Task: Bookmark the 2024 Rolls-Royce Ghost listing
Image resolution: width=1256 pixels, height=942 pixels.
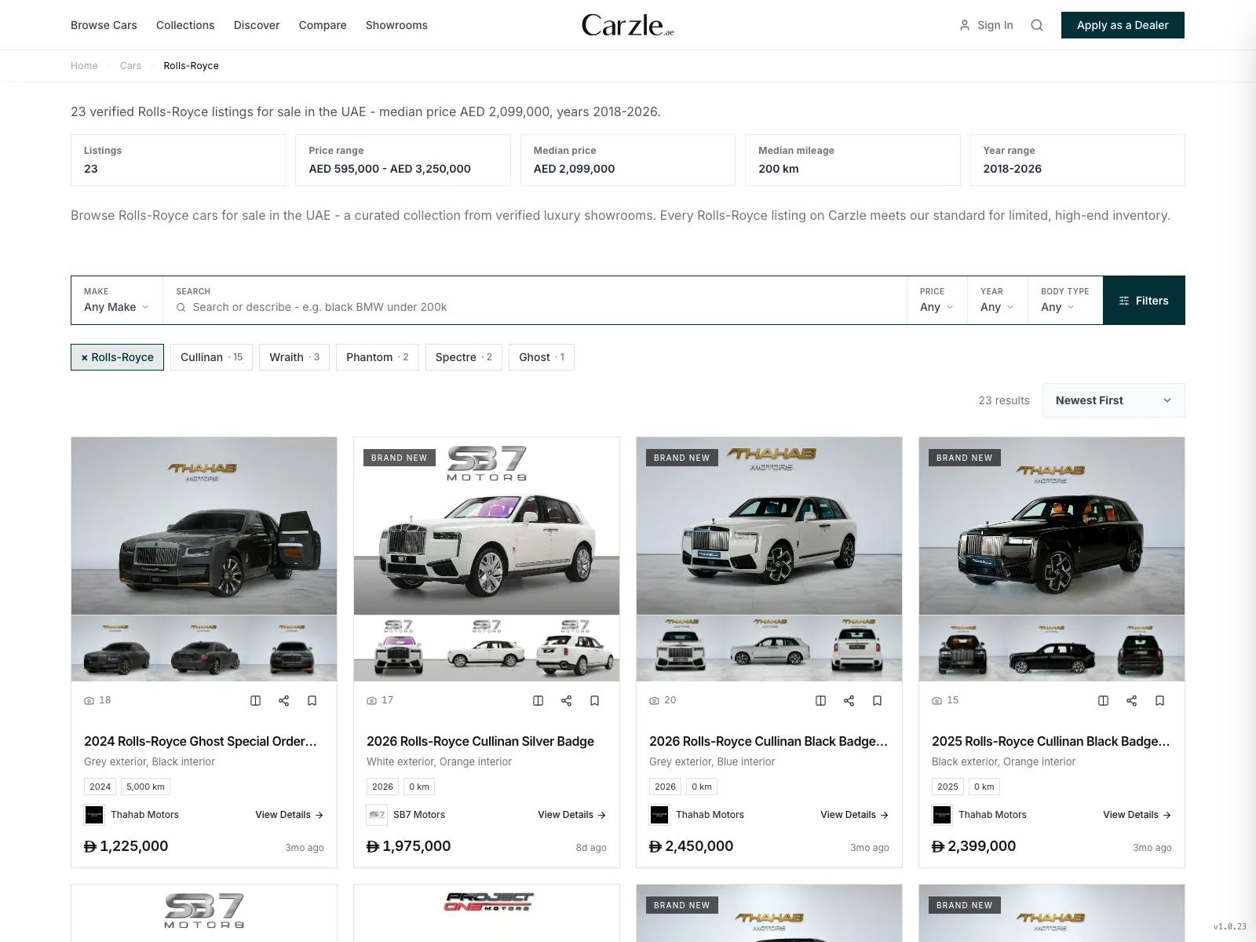Action: [x=312, y=700]
